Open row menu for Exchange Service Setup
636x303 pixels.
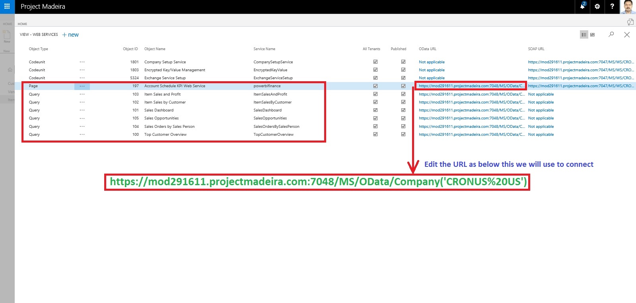point(82,78)
